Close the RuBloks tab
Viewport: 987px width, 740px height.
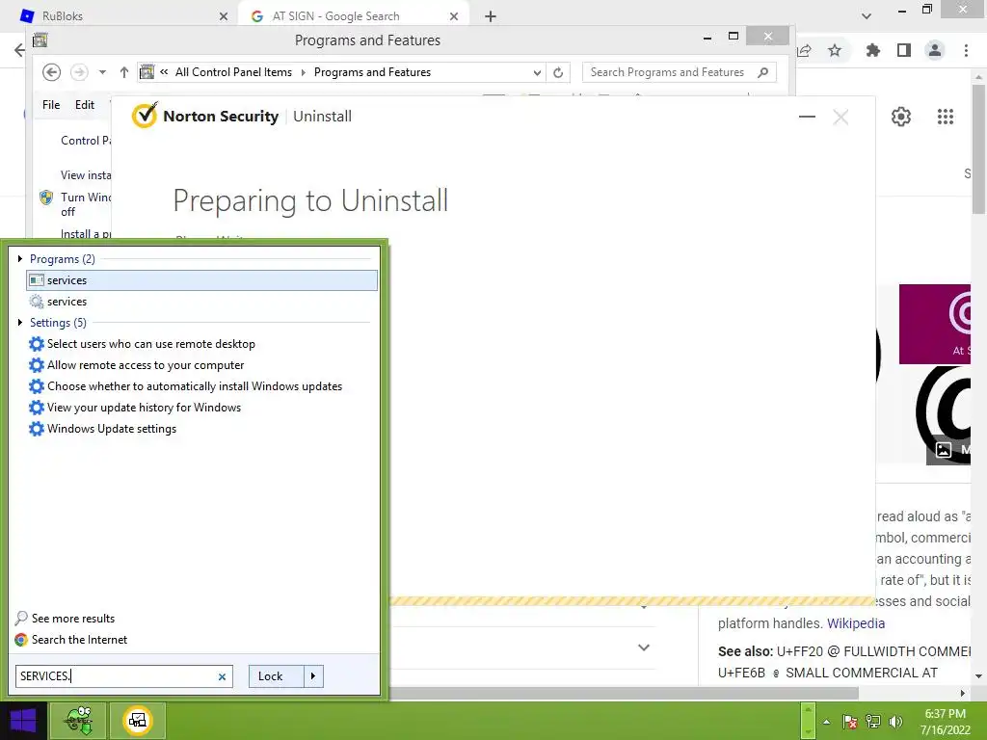pyautogui.click(x=224, y=16)
